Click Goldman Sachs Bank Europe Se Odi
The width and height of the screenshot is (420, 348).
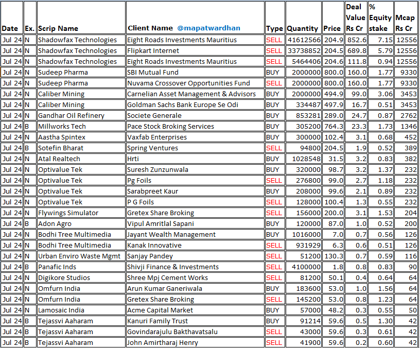pyautogui.click(x=195, y=105)
